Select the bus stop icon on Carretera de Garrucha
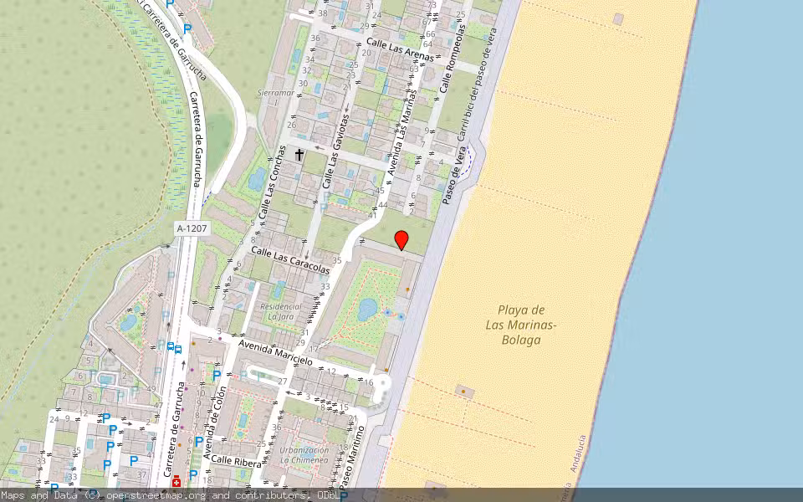The width and height of the screenshot is (803, 502). pyautogui.click(x=172, y=347)
